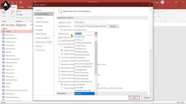This screenshot has height=104, width=186.
Task: Click the options pane scroll up arrow
Action: click(x=151, y=9)
